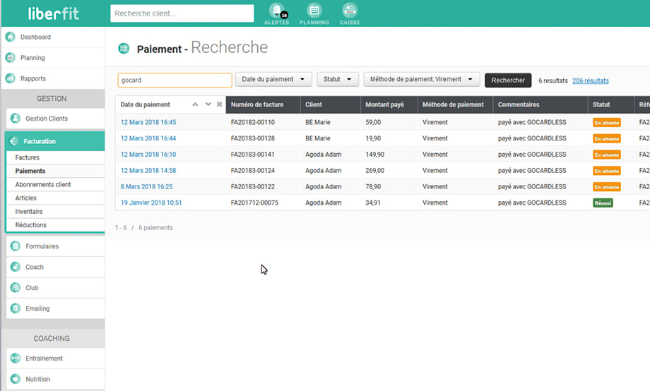This screenshot has width=650, height=391.
Task: Open the Statut filter dropdown
Action: pyautogui.click(x=338, y=80)
